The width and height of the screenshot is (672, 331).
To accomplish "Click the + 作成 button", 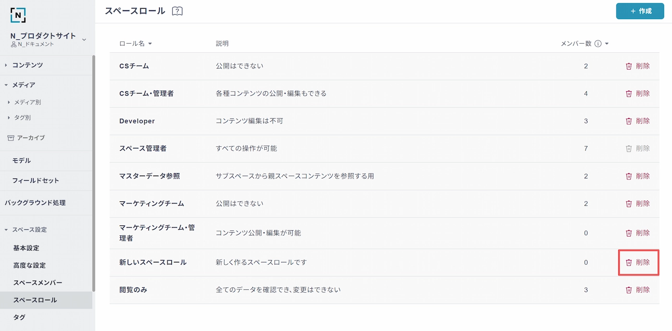I will tap(640, 11).
